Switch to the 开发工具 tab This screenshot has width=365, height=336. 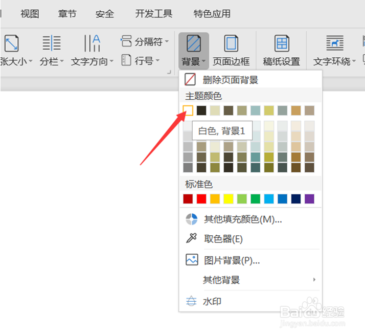click(154, 14)
